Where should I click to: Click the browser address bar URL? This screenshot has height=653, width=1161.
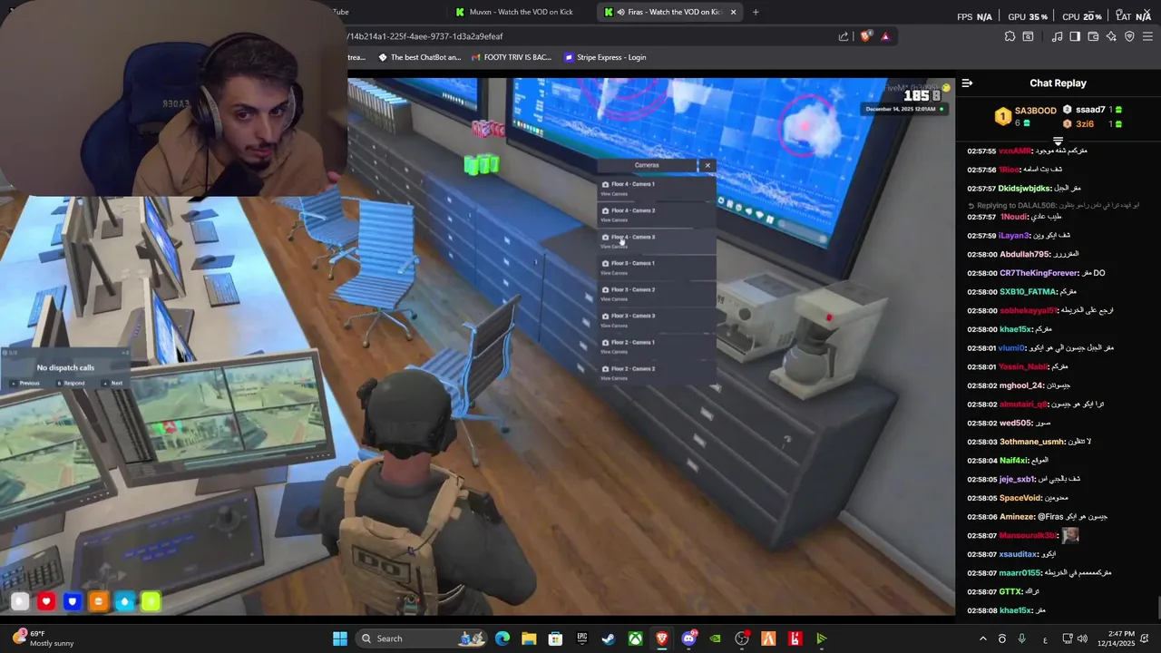pos(426,36)
